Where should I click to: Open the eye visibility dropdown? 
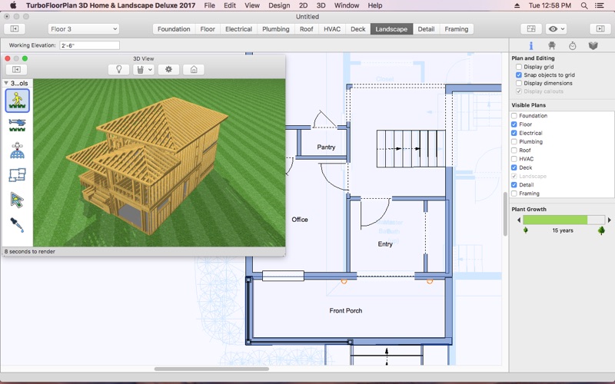point(556,28)
